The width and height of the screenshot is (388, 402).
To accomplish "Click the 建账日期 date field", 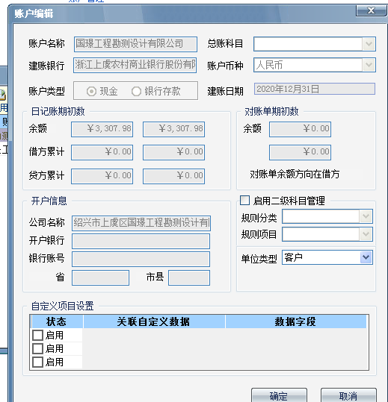I will tap(315, 89).
